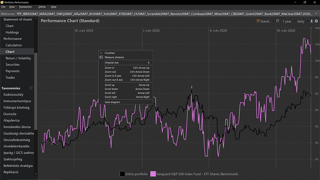The width and height of the screenshot is (320, 180).
Task: Open Jövedelemkezelés taxonomy
Action: (16, 146)
